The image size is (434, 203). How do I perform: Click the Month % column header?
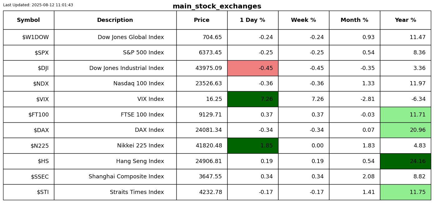[x=354, y=20]
